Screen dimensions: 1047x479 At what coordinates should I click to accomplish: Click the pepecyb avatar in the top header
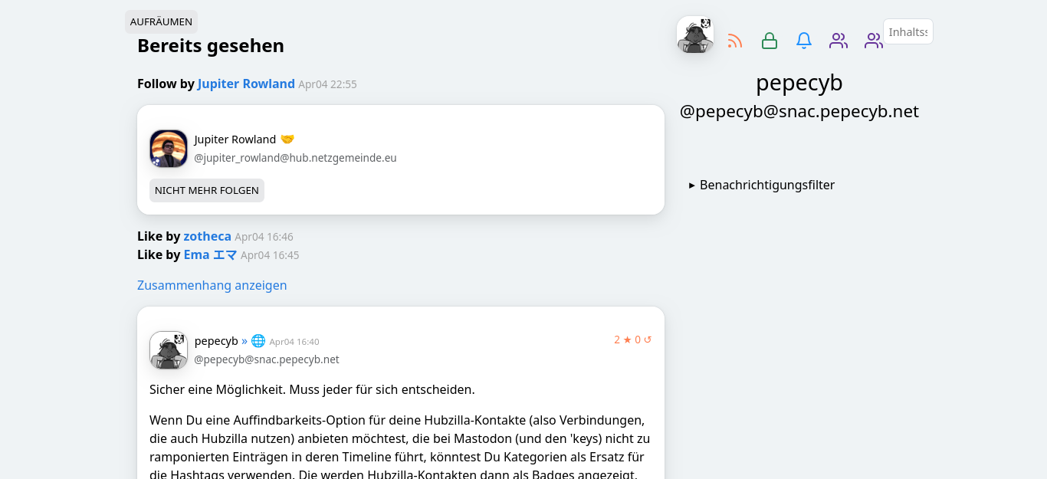695,35
